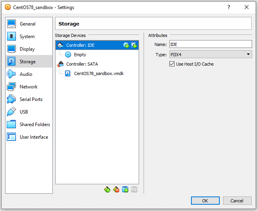Click the help question mark in title bar
This screenshot has height=211, width=258.
pyautogui.click(x=229, y=7)
